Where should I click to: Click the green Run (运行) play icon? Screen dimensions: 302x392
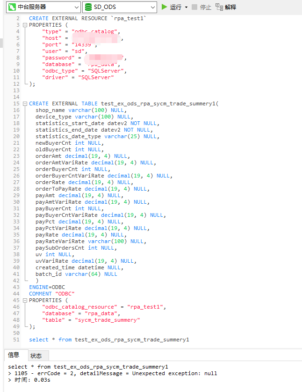(x=164, y=7)
